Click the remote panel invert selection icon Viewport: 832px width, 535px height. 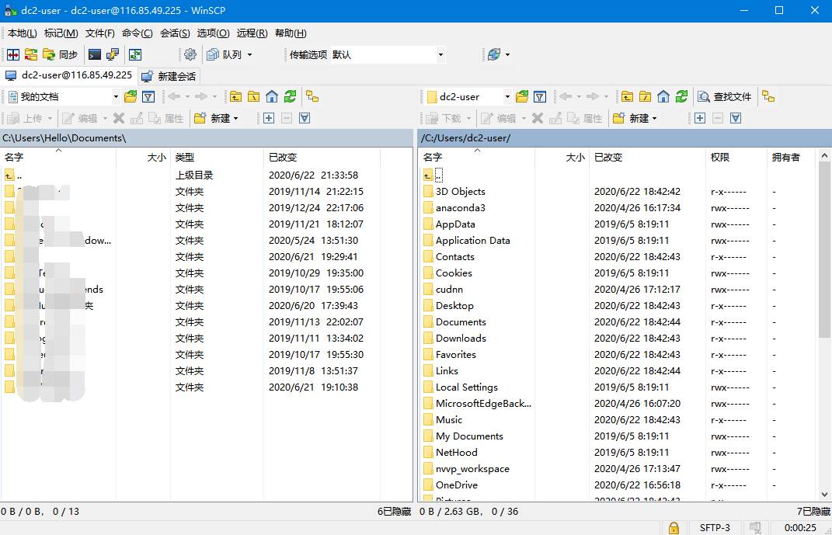click(736, 118)
